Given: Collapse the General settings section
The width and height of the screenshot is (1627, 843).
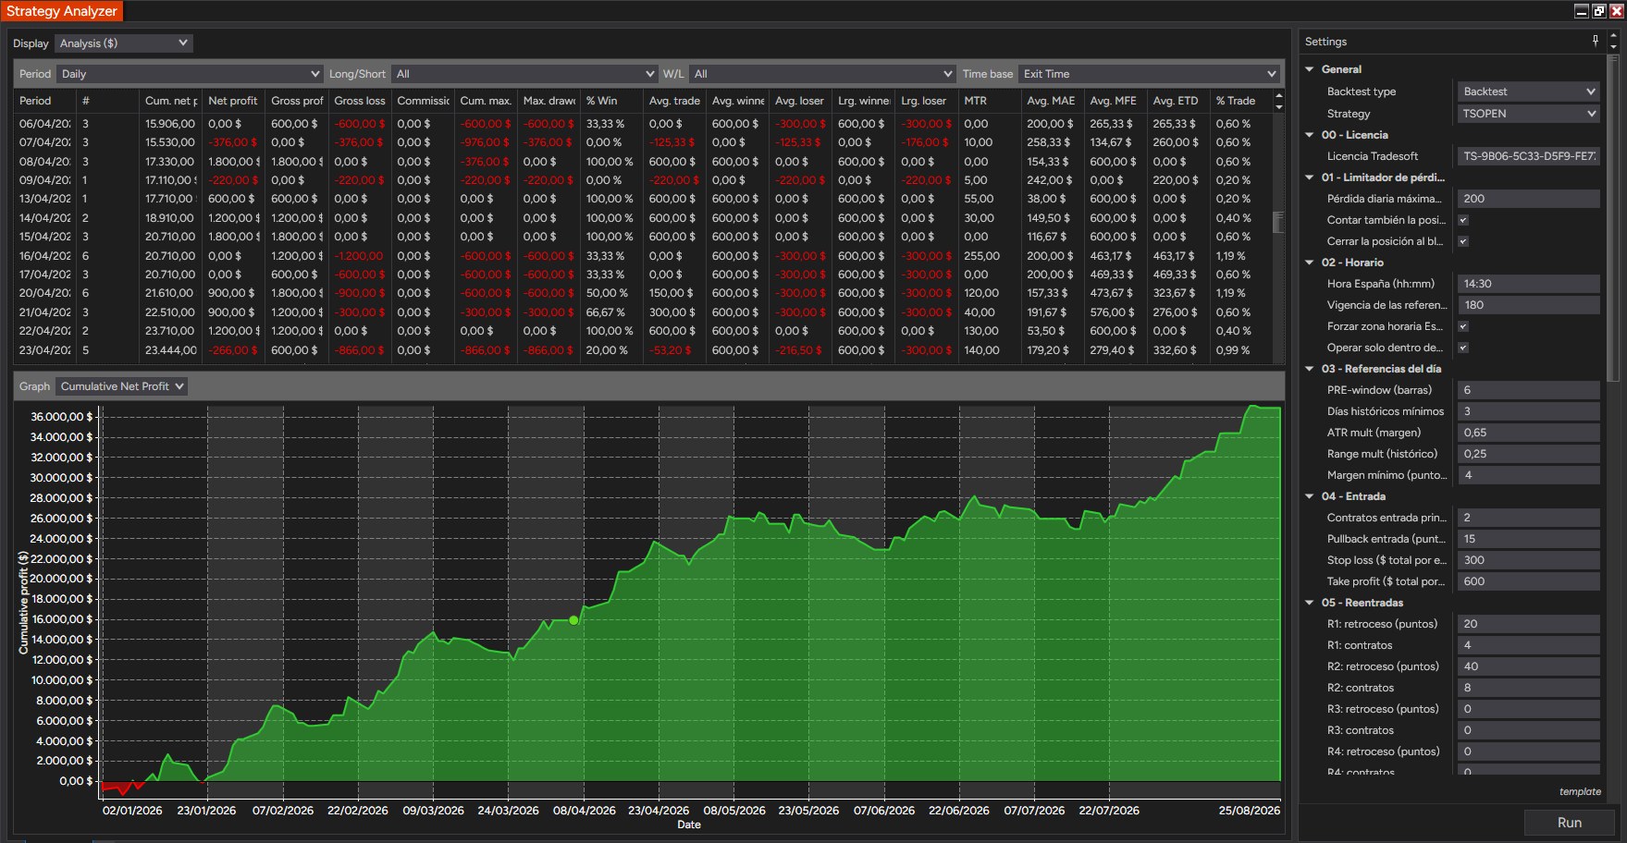Looking at the screenshot, I should [x=1310, y=69].
